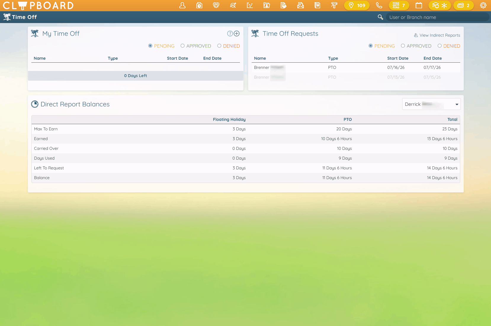Add a new time off request with plus icon

click(x=237, y=33)
